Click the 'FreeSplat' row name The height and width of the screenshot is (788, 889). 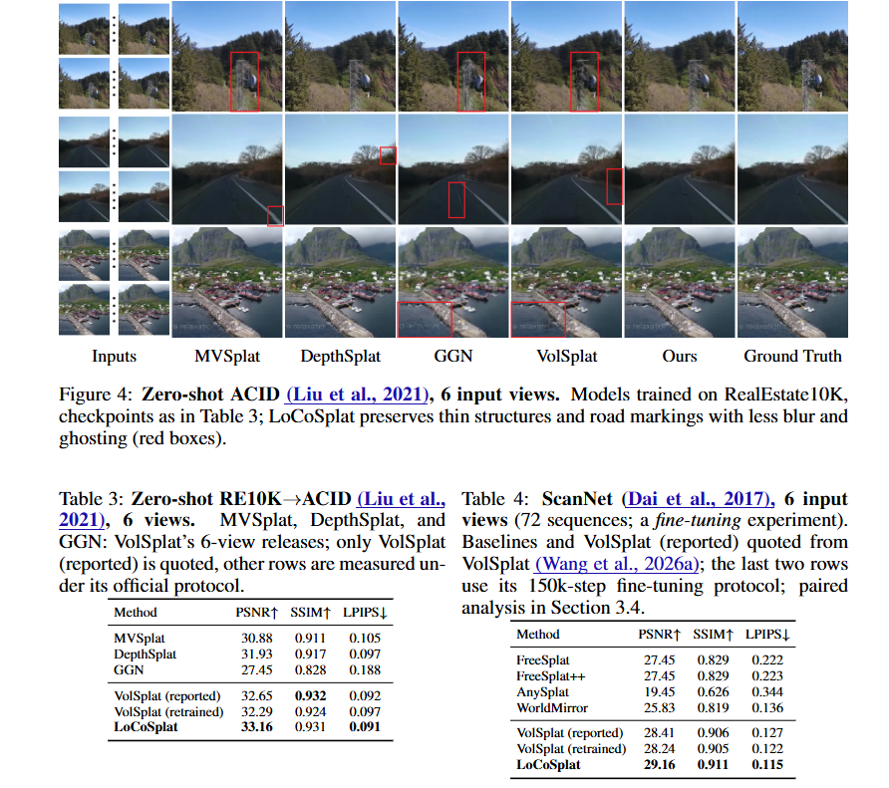(x=543, y=660)
